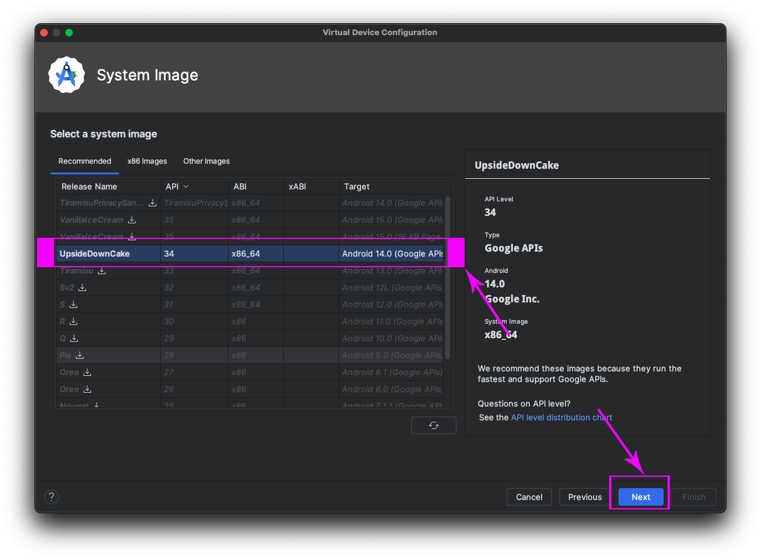This screenshot has height=559, width=761.
Task: Go back with the Previous button
Action: (x=585, y=497)
